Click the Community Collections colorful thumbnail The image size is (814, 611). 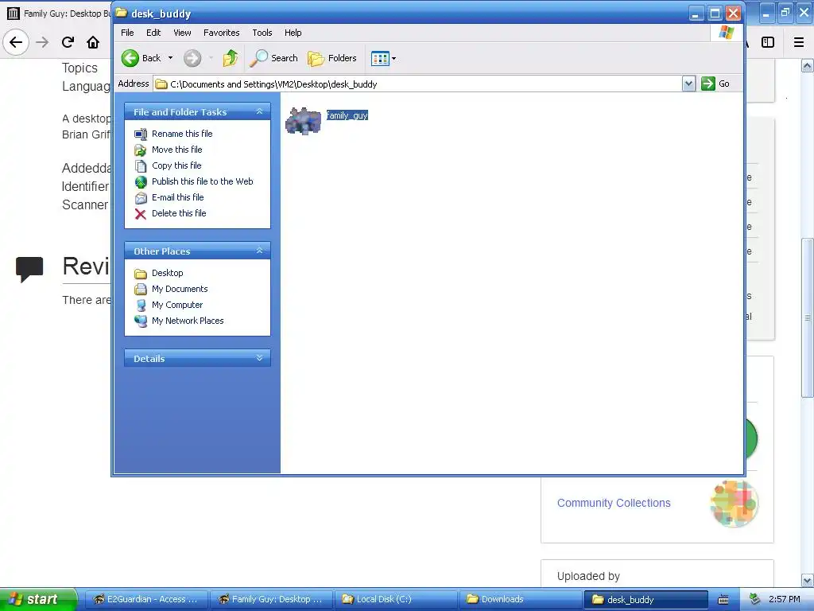pos(734,503)
